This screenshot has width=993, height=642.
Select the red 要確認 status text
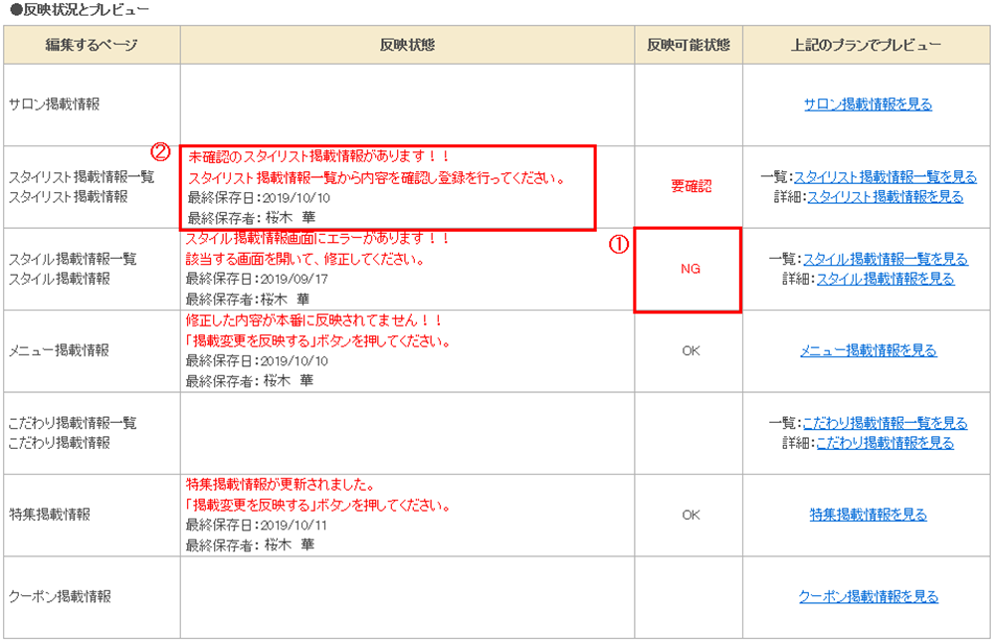[691, 186]
